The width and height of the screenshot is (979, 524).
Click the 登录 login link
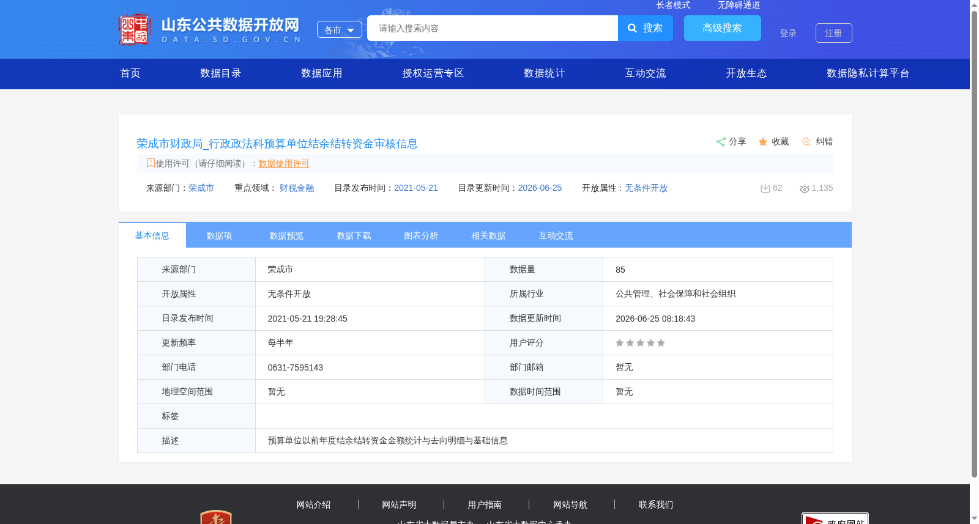point(788,33)
